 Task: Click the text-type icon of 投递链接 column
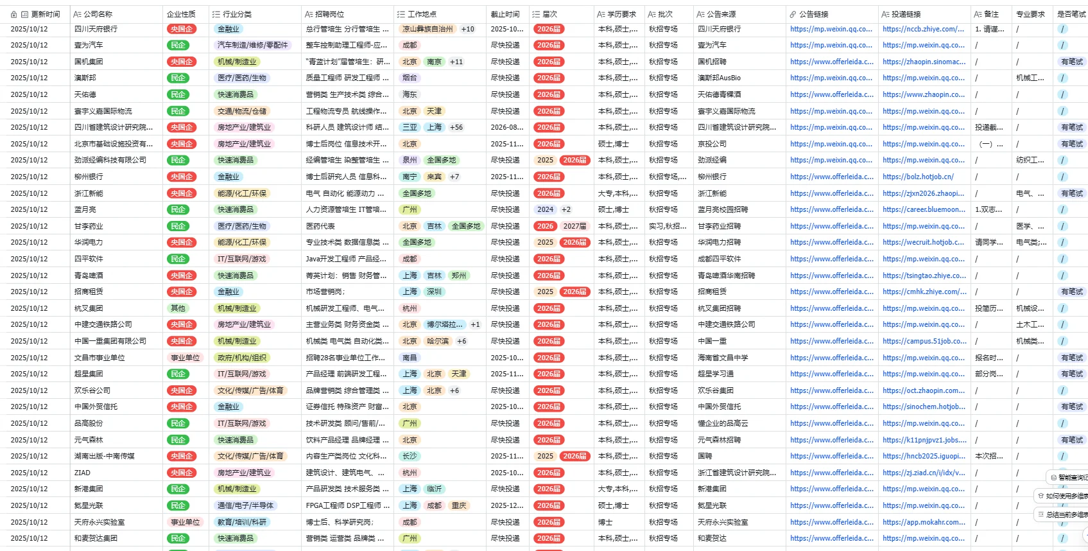click(x=886, y=14)
